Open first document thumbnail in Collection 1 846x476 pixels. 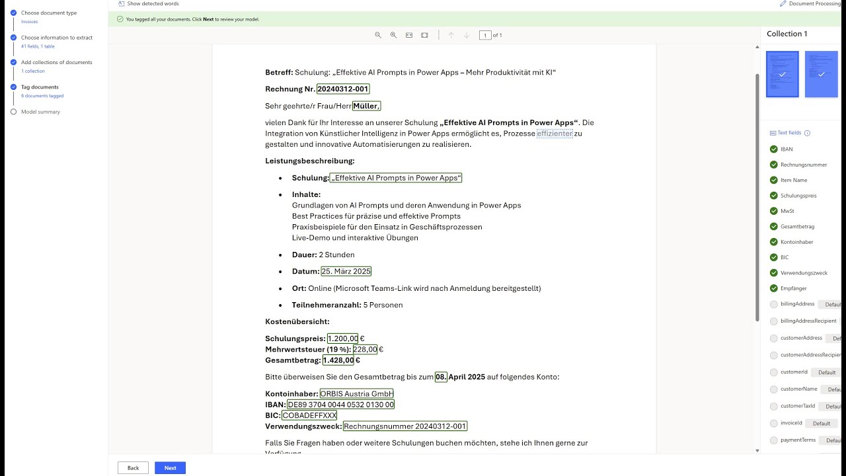point(782,74)
